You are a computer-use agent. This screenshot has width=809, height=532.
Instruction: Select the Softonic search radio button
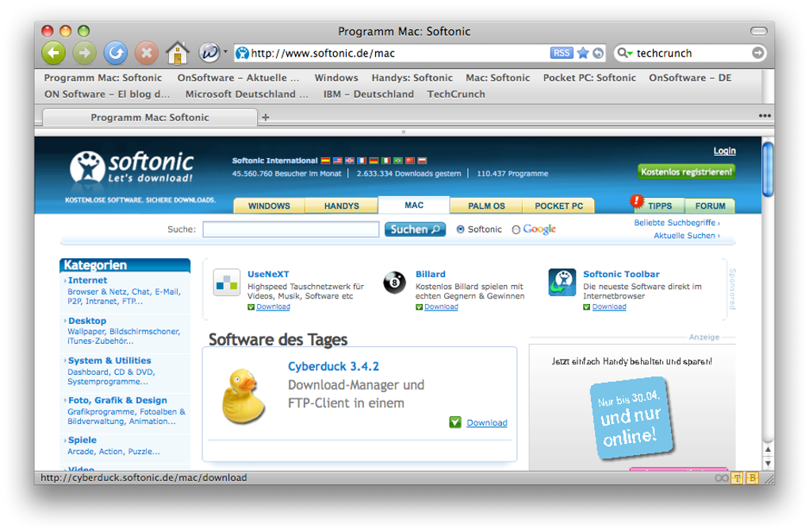[x=460, y=229]
